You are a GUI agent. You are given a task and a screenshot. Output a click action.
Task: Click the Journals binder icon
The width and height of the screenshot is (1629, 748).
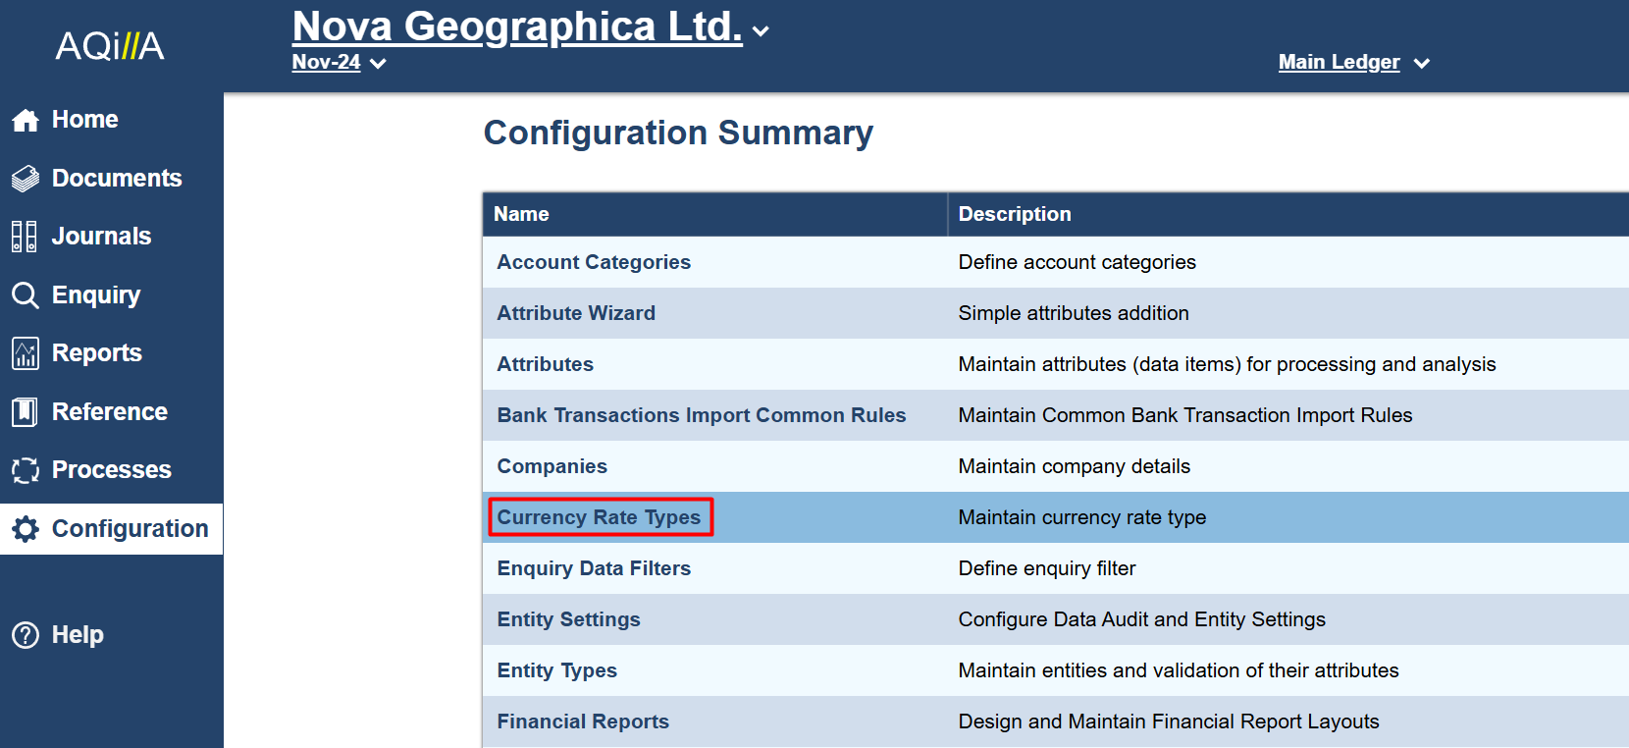25,237
